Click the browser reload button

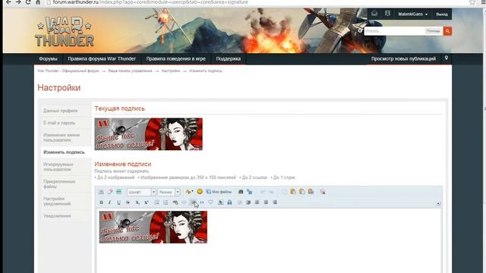[28, 2]
